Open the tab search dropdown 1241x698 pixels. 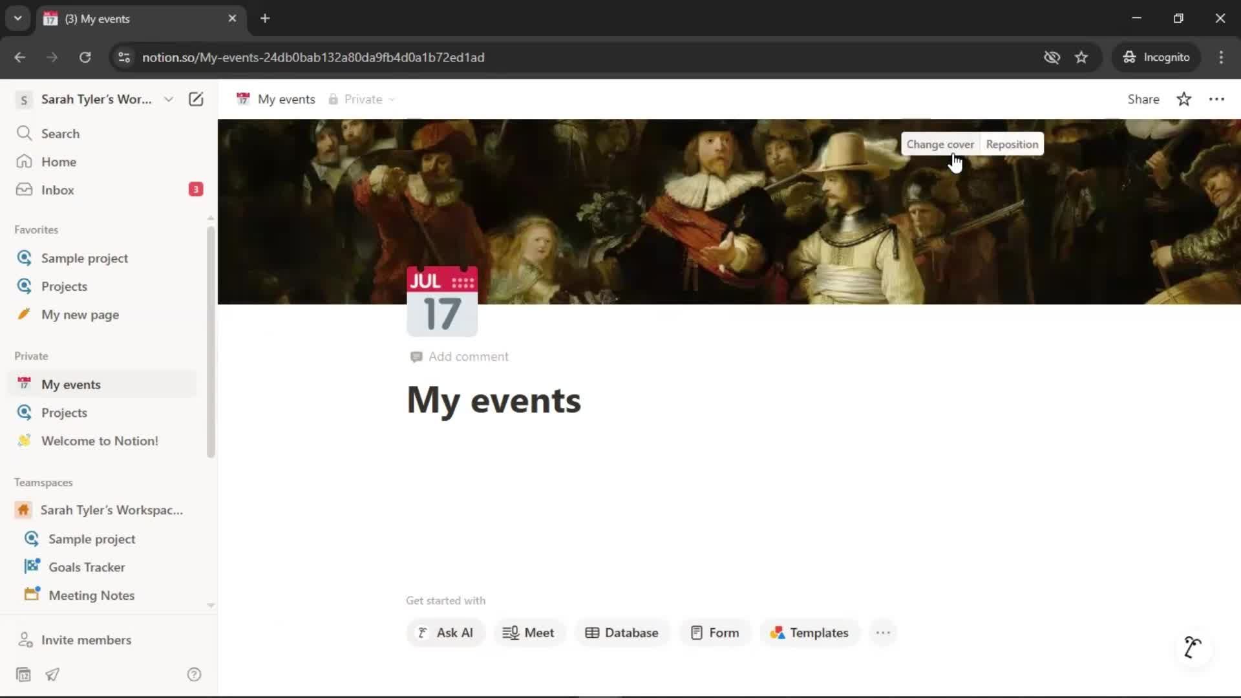pyautogui.click(x=18, y=19)
